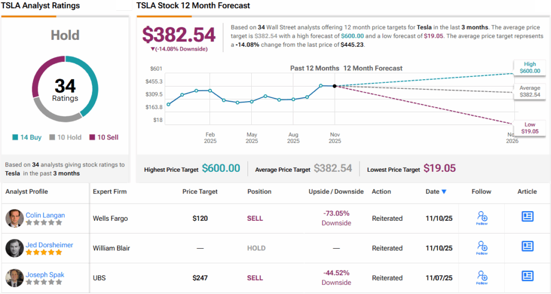551x294 pixels.
Task: Click the Upside / Downside column header
Action: pos(336,191)
